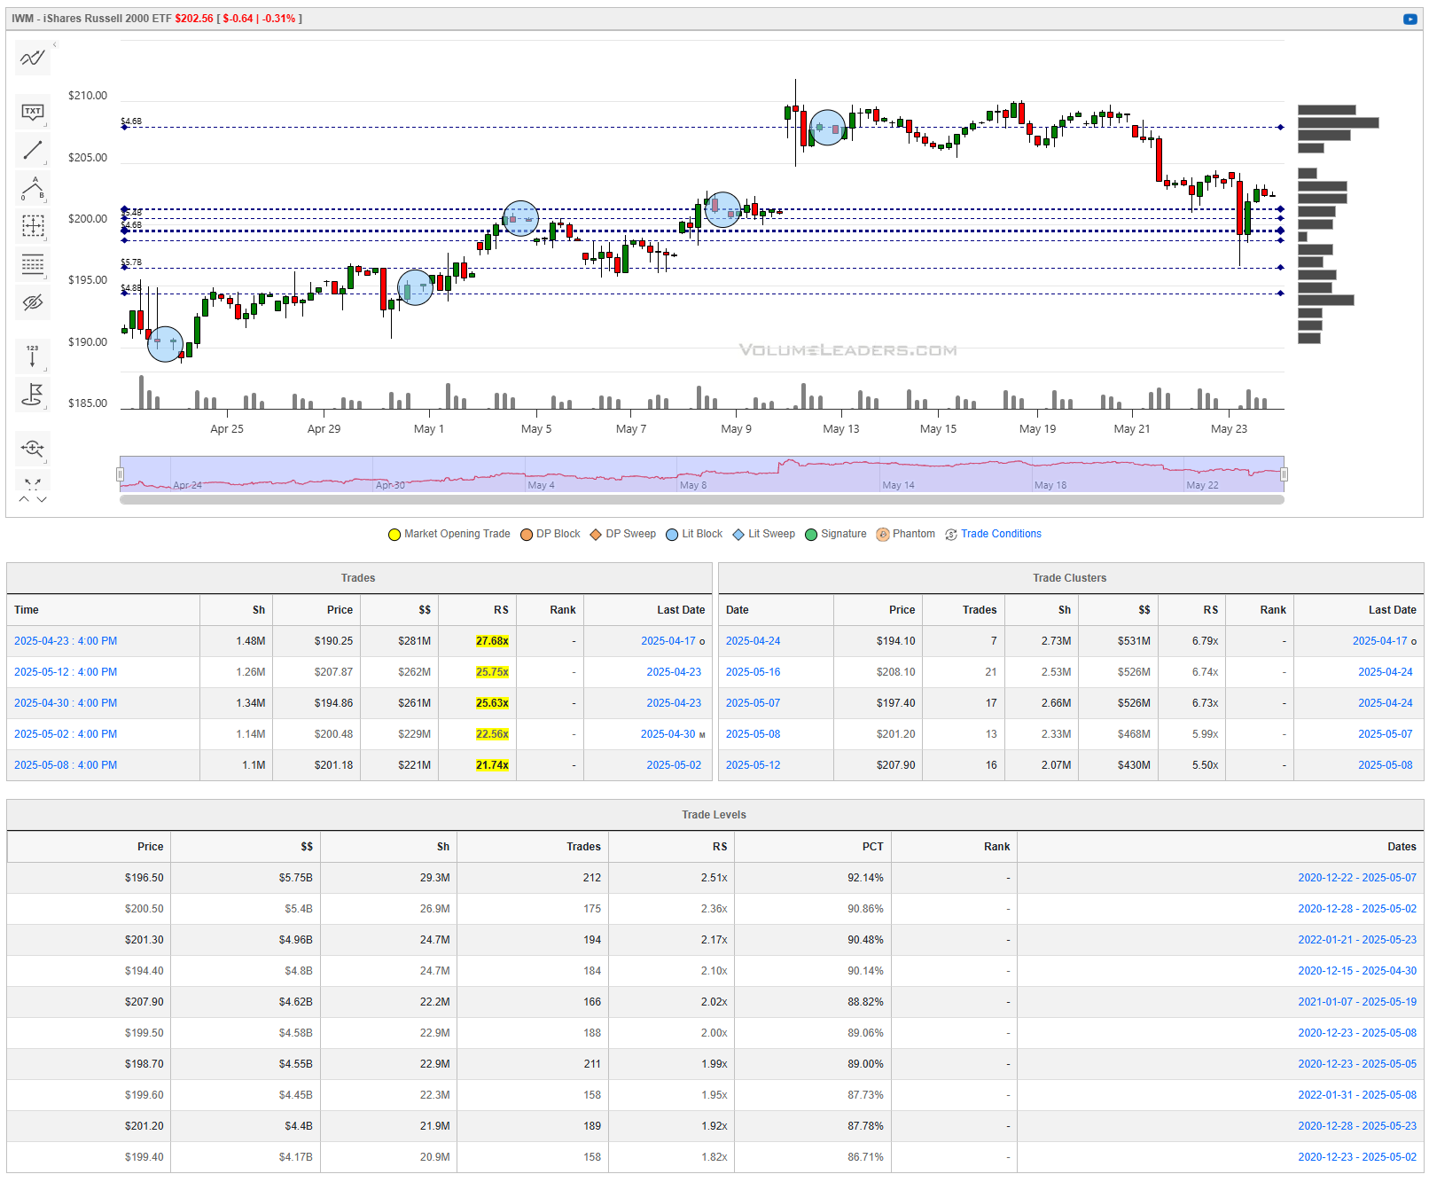Select the horizontal levels grid tool
The image size is (1429, 1182).
(x=33, y=264)
